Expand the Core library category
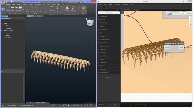 [102, 33]
